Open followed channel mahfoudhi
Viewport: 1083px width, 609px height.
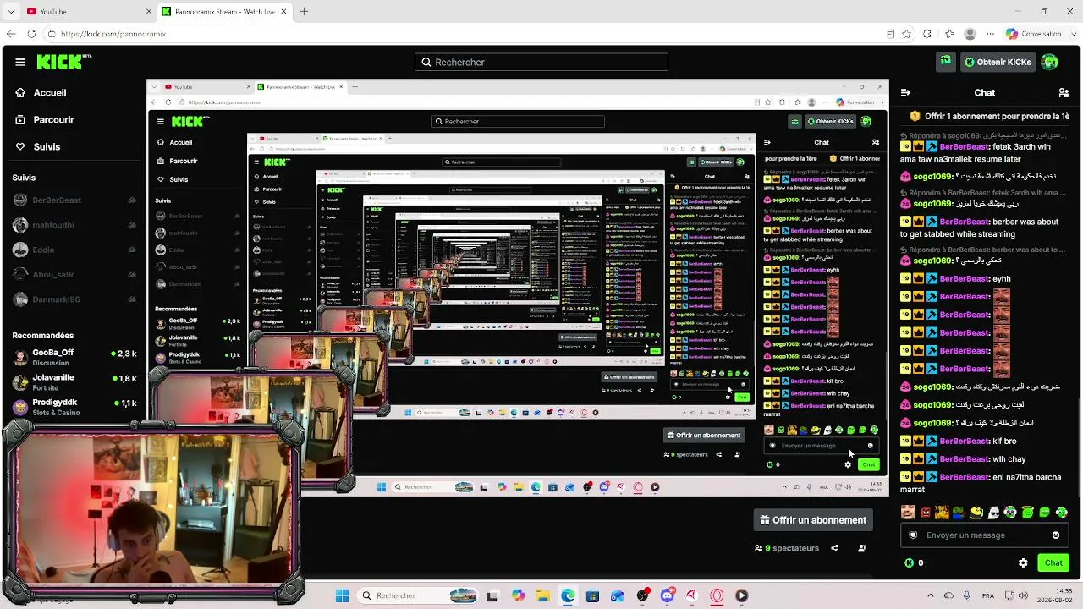pos(73,225)
